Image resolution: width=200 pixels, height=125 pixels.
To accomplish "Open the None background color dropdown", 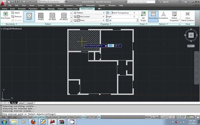I will point(90,20).
